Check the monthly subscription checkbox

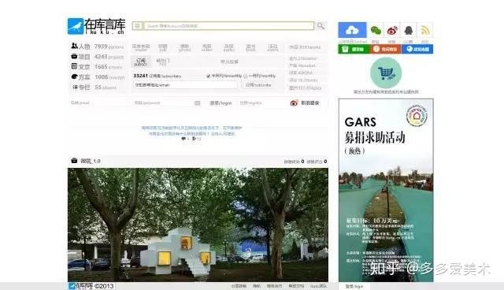(x=246, y=76)
